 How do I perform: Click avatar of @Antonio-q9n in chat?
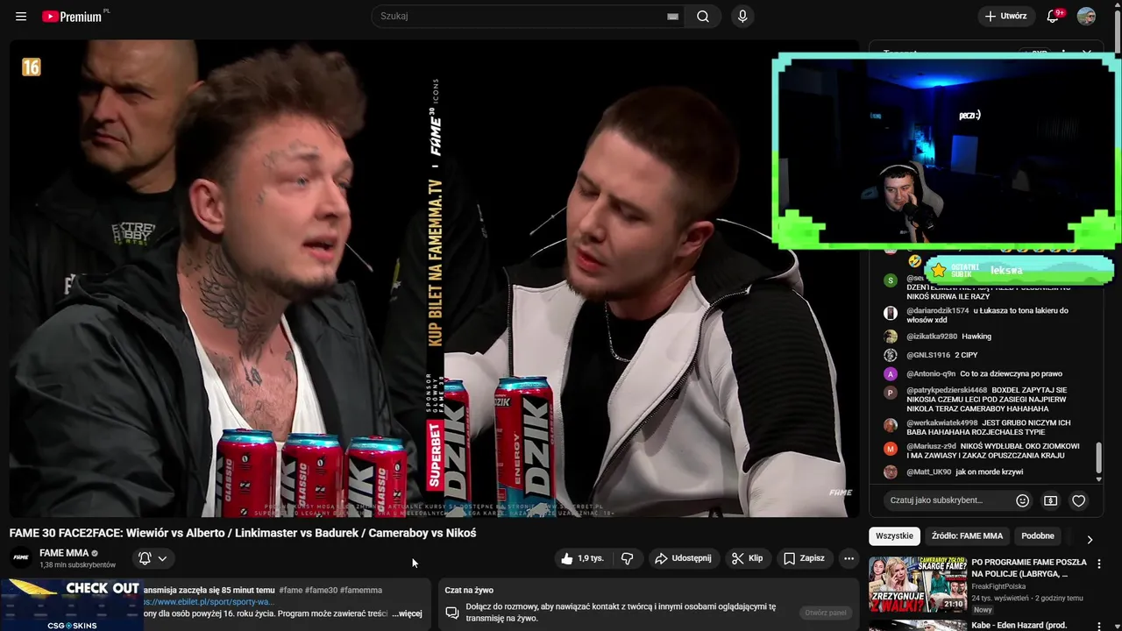click(x=891, y=374)
